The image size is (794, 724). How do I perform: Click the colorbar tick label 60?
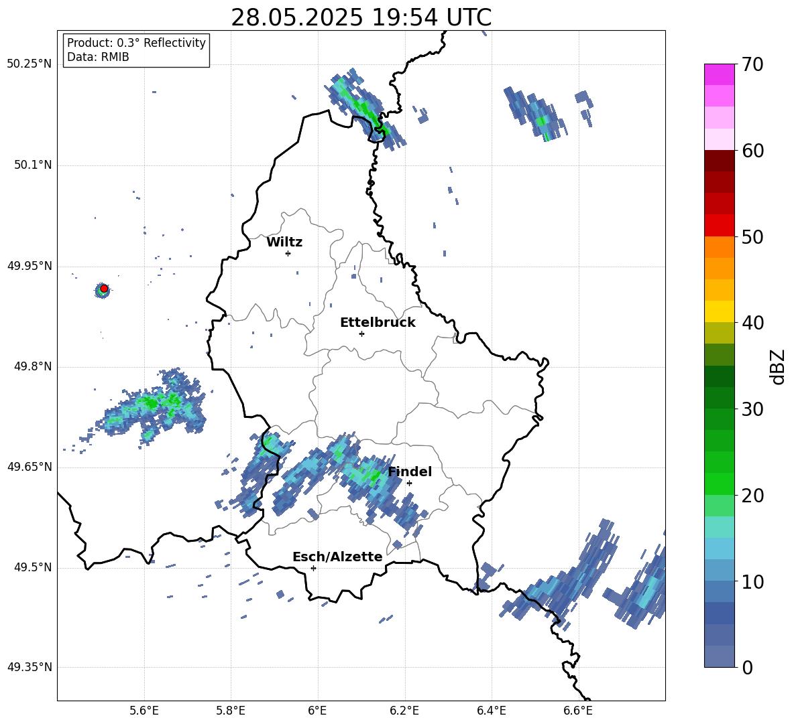point(753,151)
